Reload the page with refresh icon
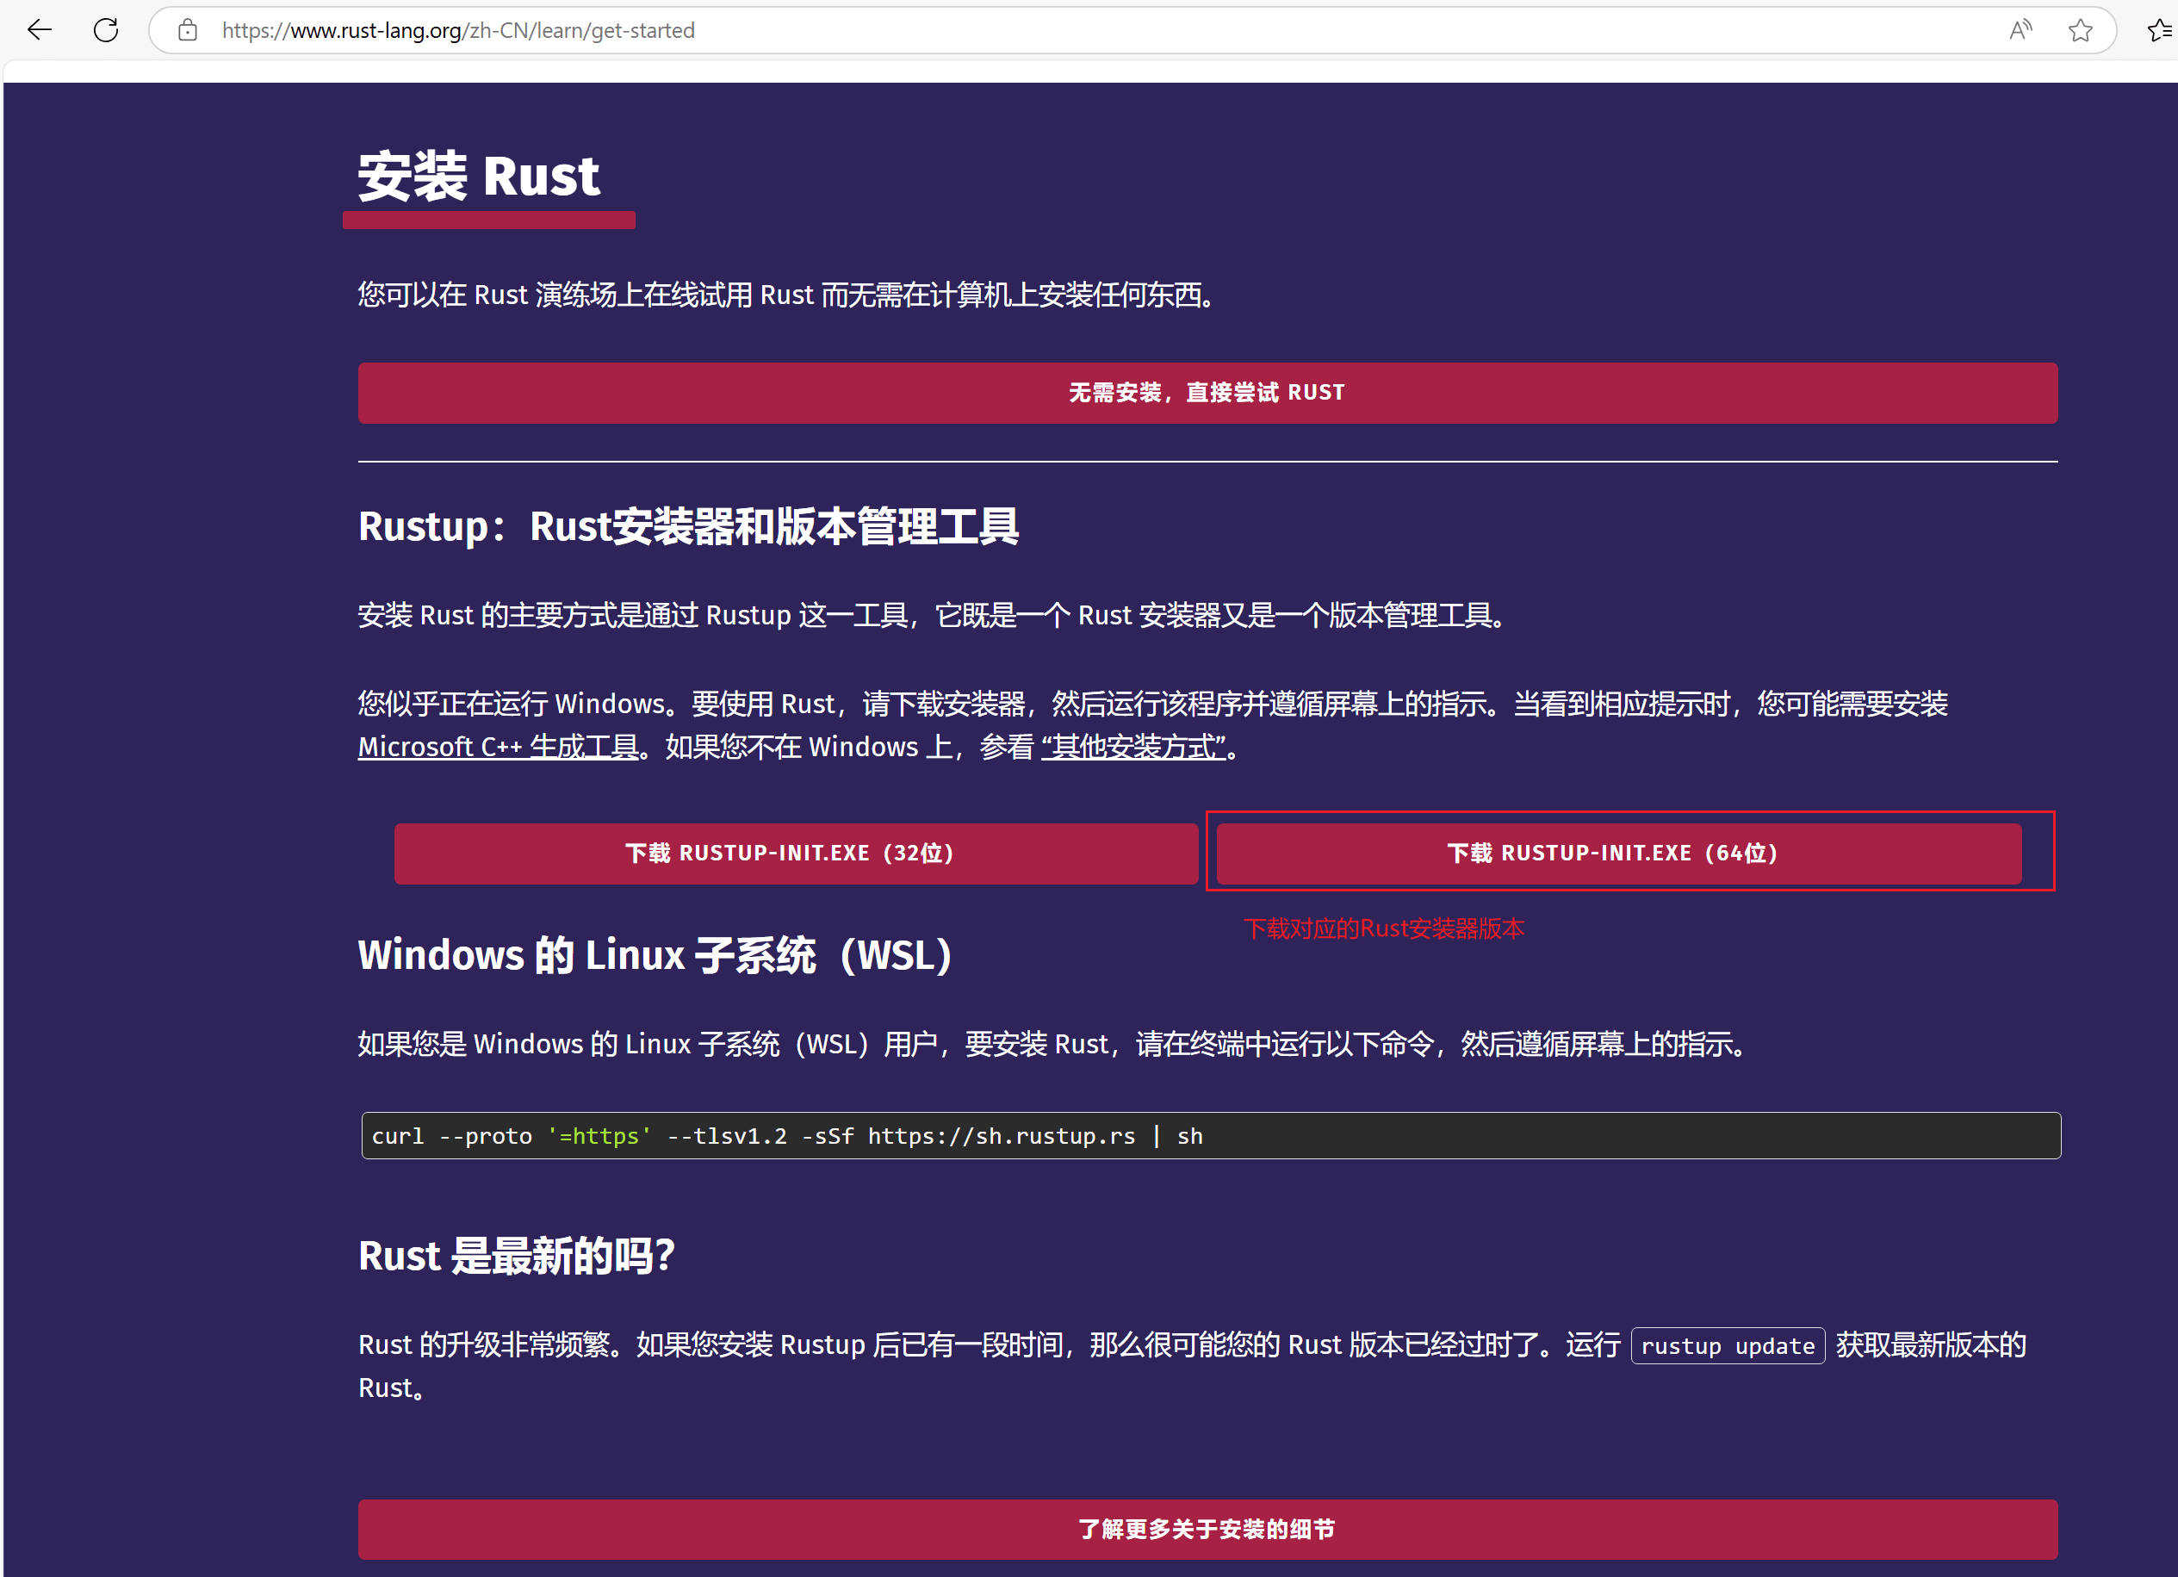Image resolution: width=2178 pixels, height=1577 pixels. 106,31
